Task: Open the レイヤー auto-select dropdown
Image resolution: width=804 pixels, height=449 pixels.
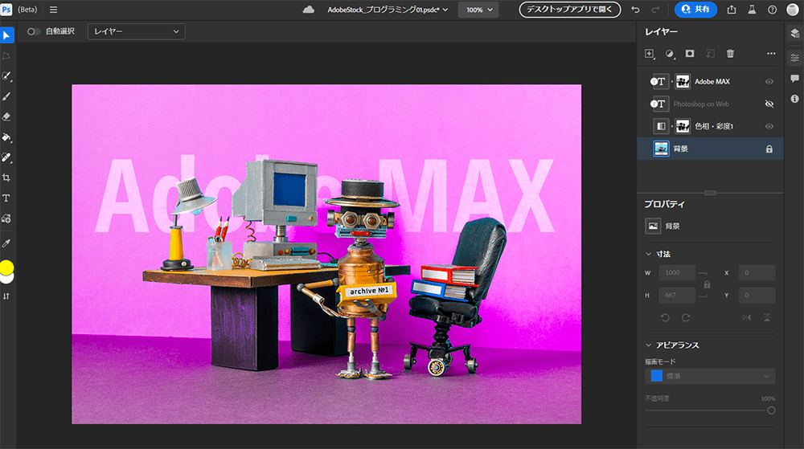Action: point(137,32)
